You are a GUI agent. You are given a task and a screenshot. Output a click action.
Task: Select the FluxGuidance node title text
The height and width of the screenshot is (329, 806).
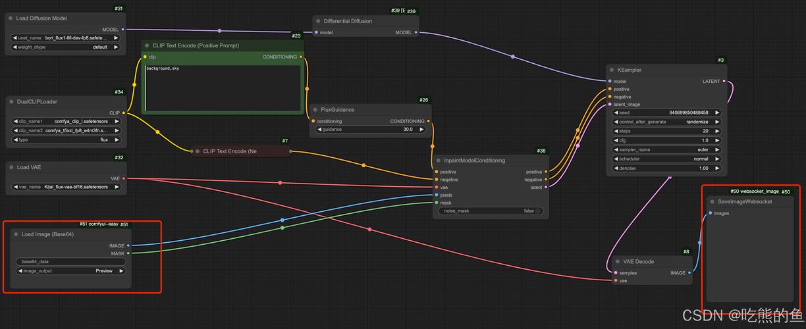[x=338, y=110]
